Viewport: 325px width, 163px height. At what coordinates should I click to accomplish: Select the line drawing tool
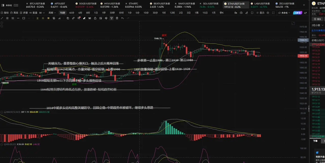(x=2, y=18)
